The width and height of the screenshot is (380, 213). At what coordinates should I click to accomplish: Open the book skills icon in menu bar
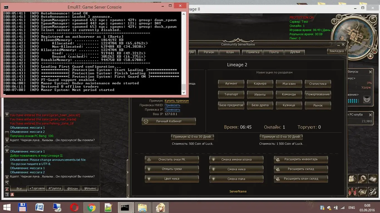[x=372, y=179]
